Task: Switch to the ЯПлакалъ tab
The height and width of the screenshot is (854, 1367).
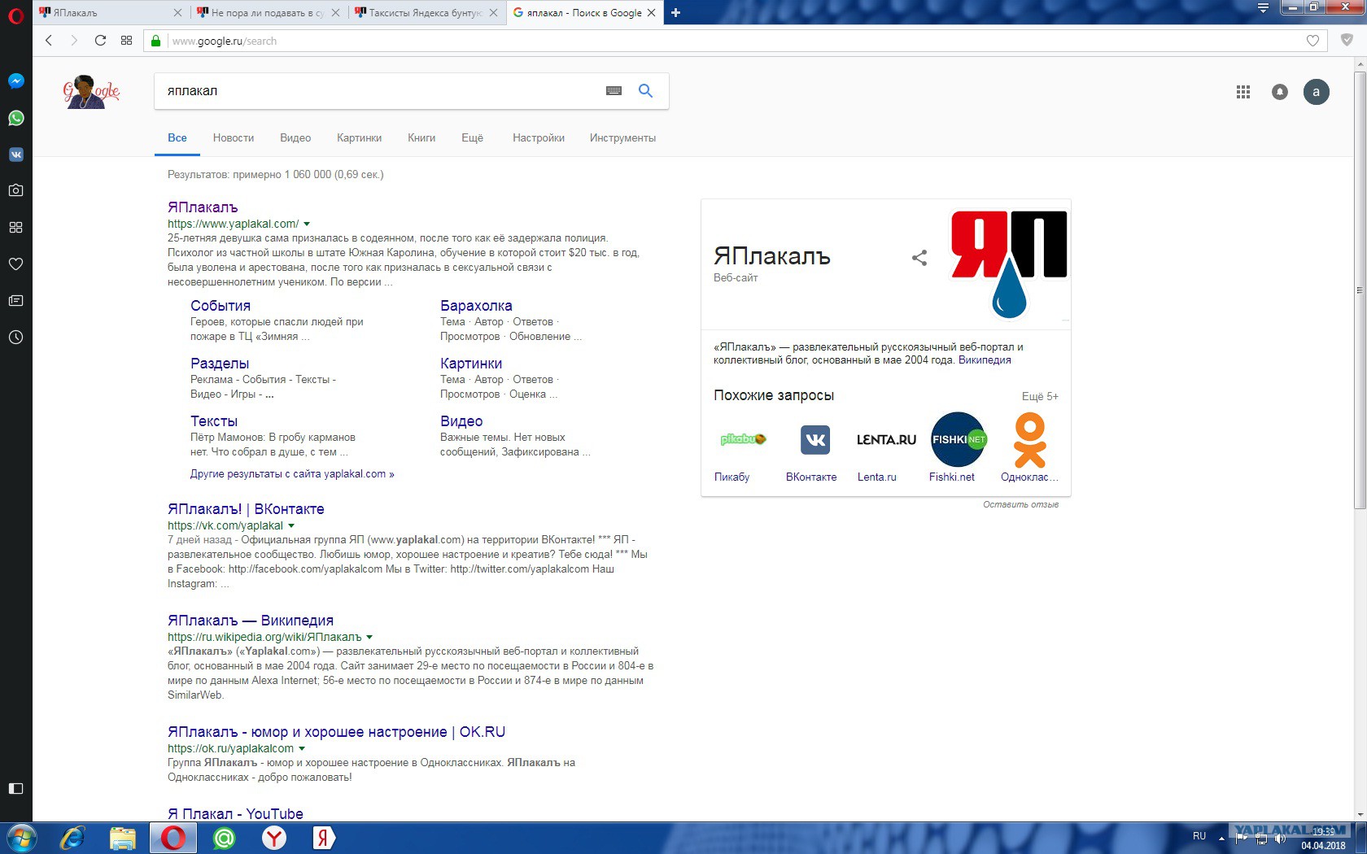Action: (111, 12)
